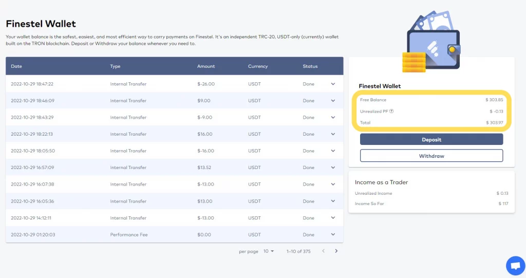Click the Free Balance $ 303.85 value
The height and width of the screenshot is (278, 526).
pyautogui.click(x=494, y=100)
